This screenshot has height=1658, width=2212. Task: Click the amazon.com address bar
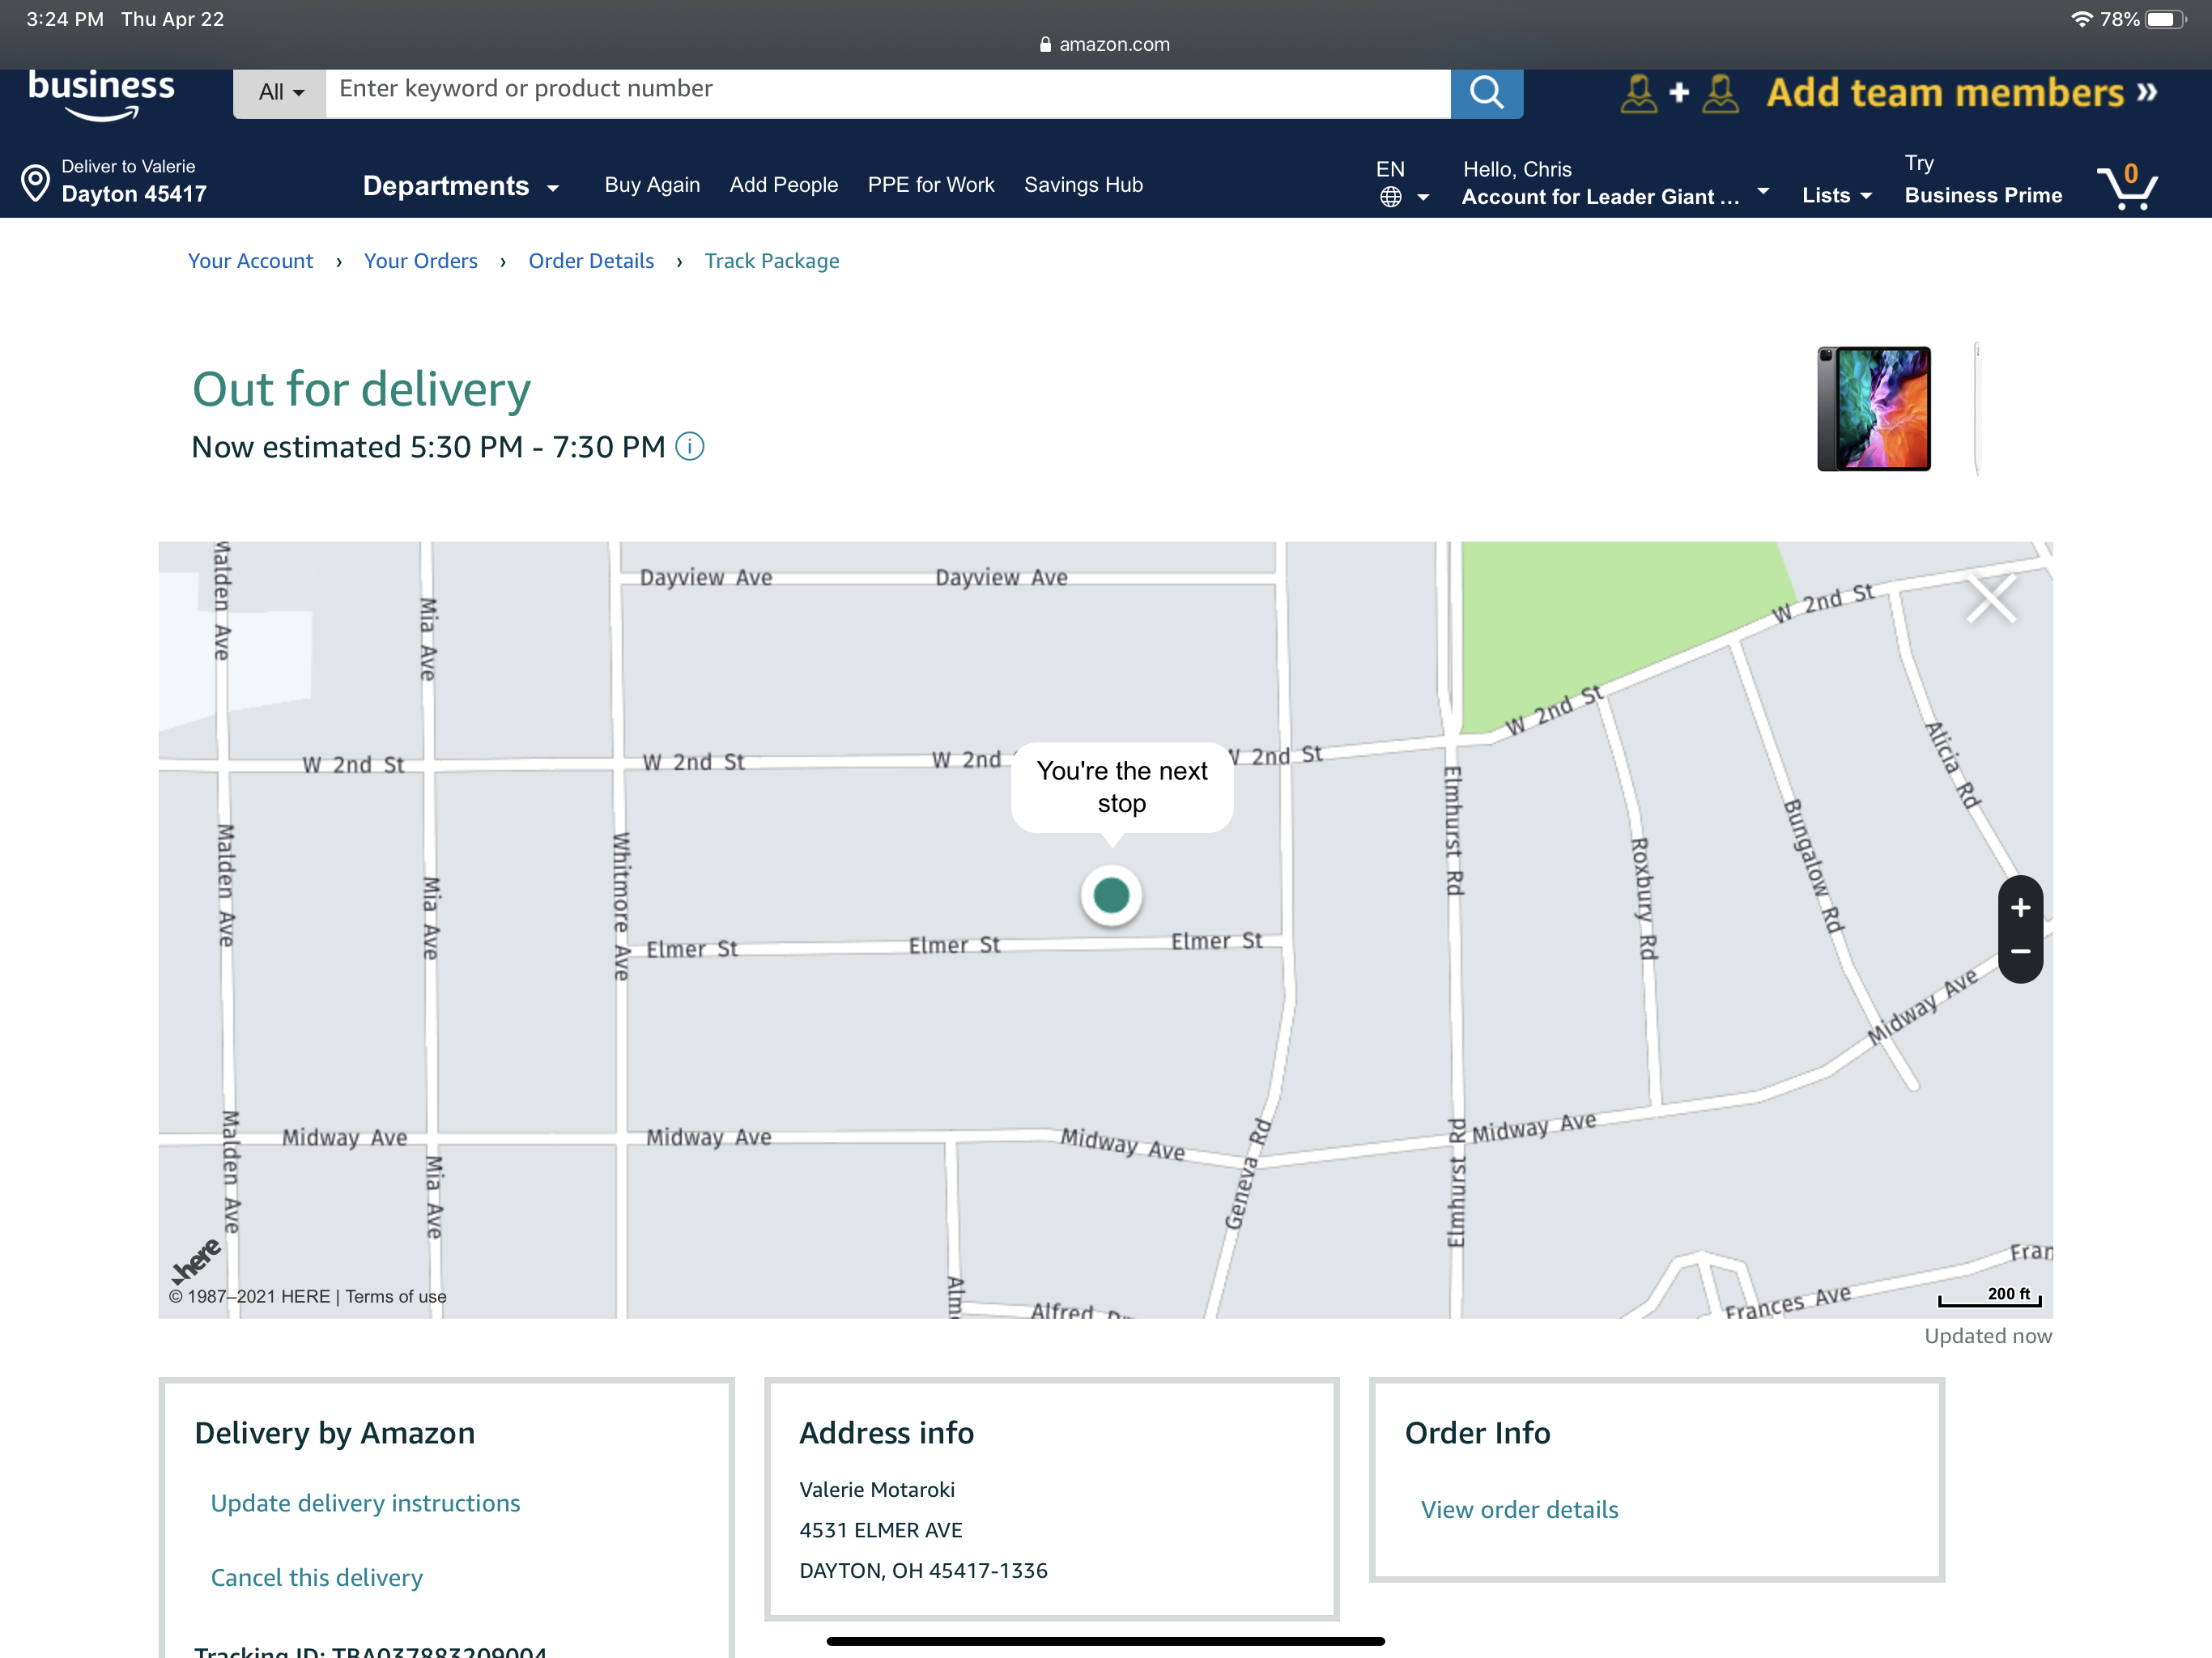click(1105, 44)
